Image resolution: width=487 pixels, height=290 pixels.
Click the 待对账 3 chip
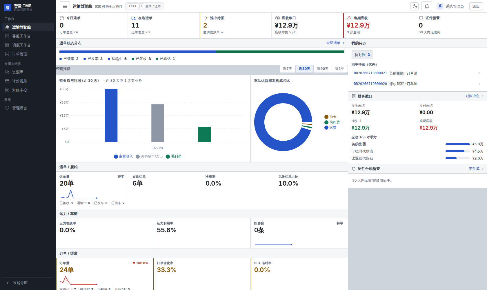click(362, 55)
